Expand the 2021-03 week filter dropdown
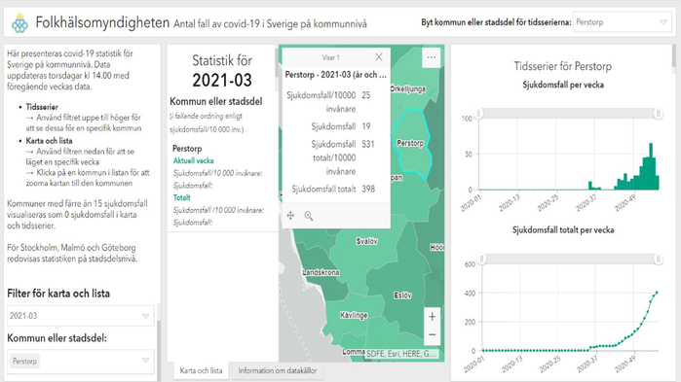Viewport: 681px width, 382px height. click(x=80, y=316)
